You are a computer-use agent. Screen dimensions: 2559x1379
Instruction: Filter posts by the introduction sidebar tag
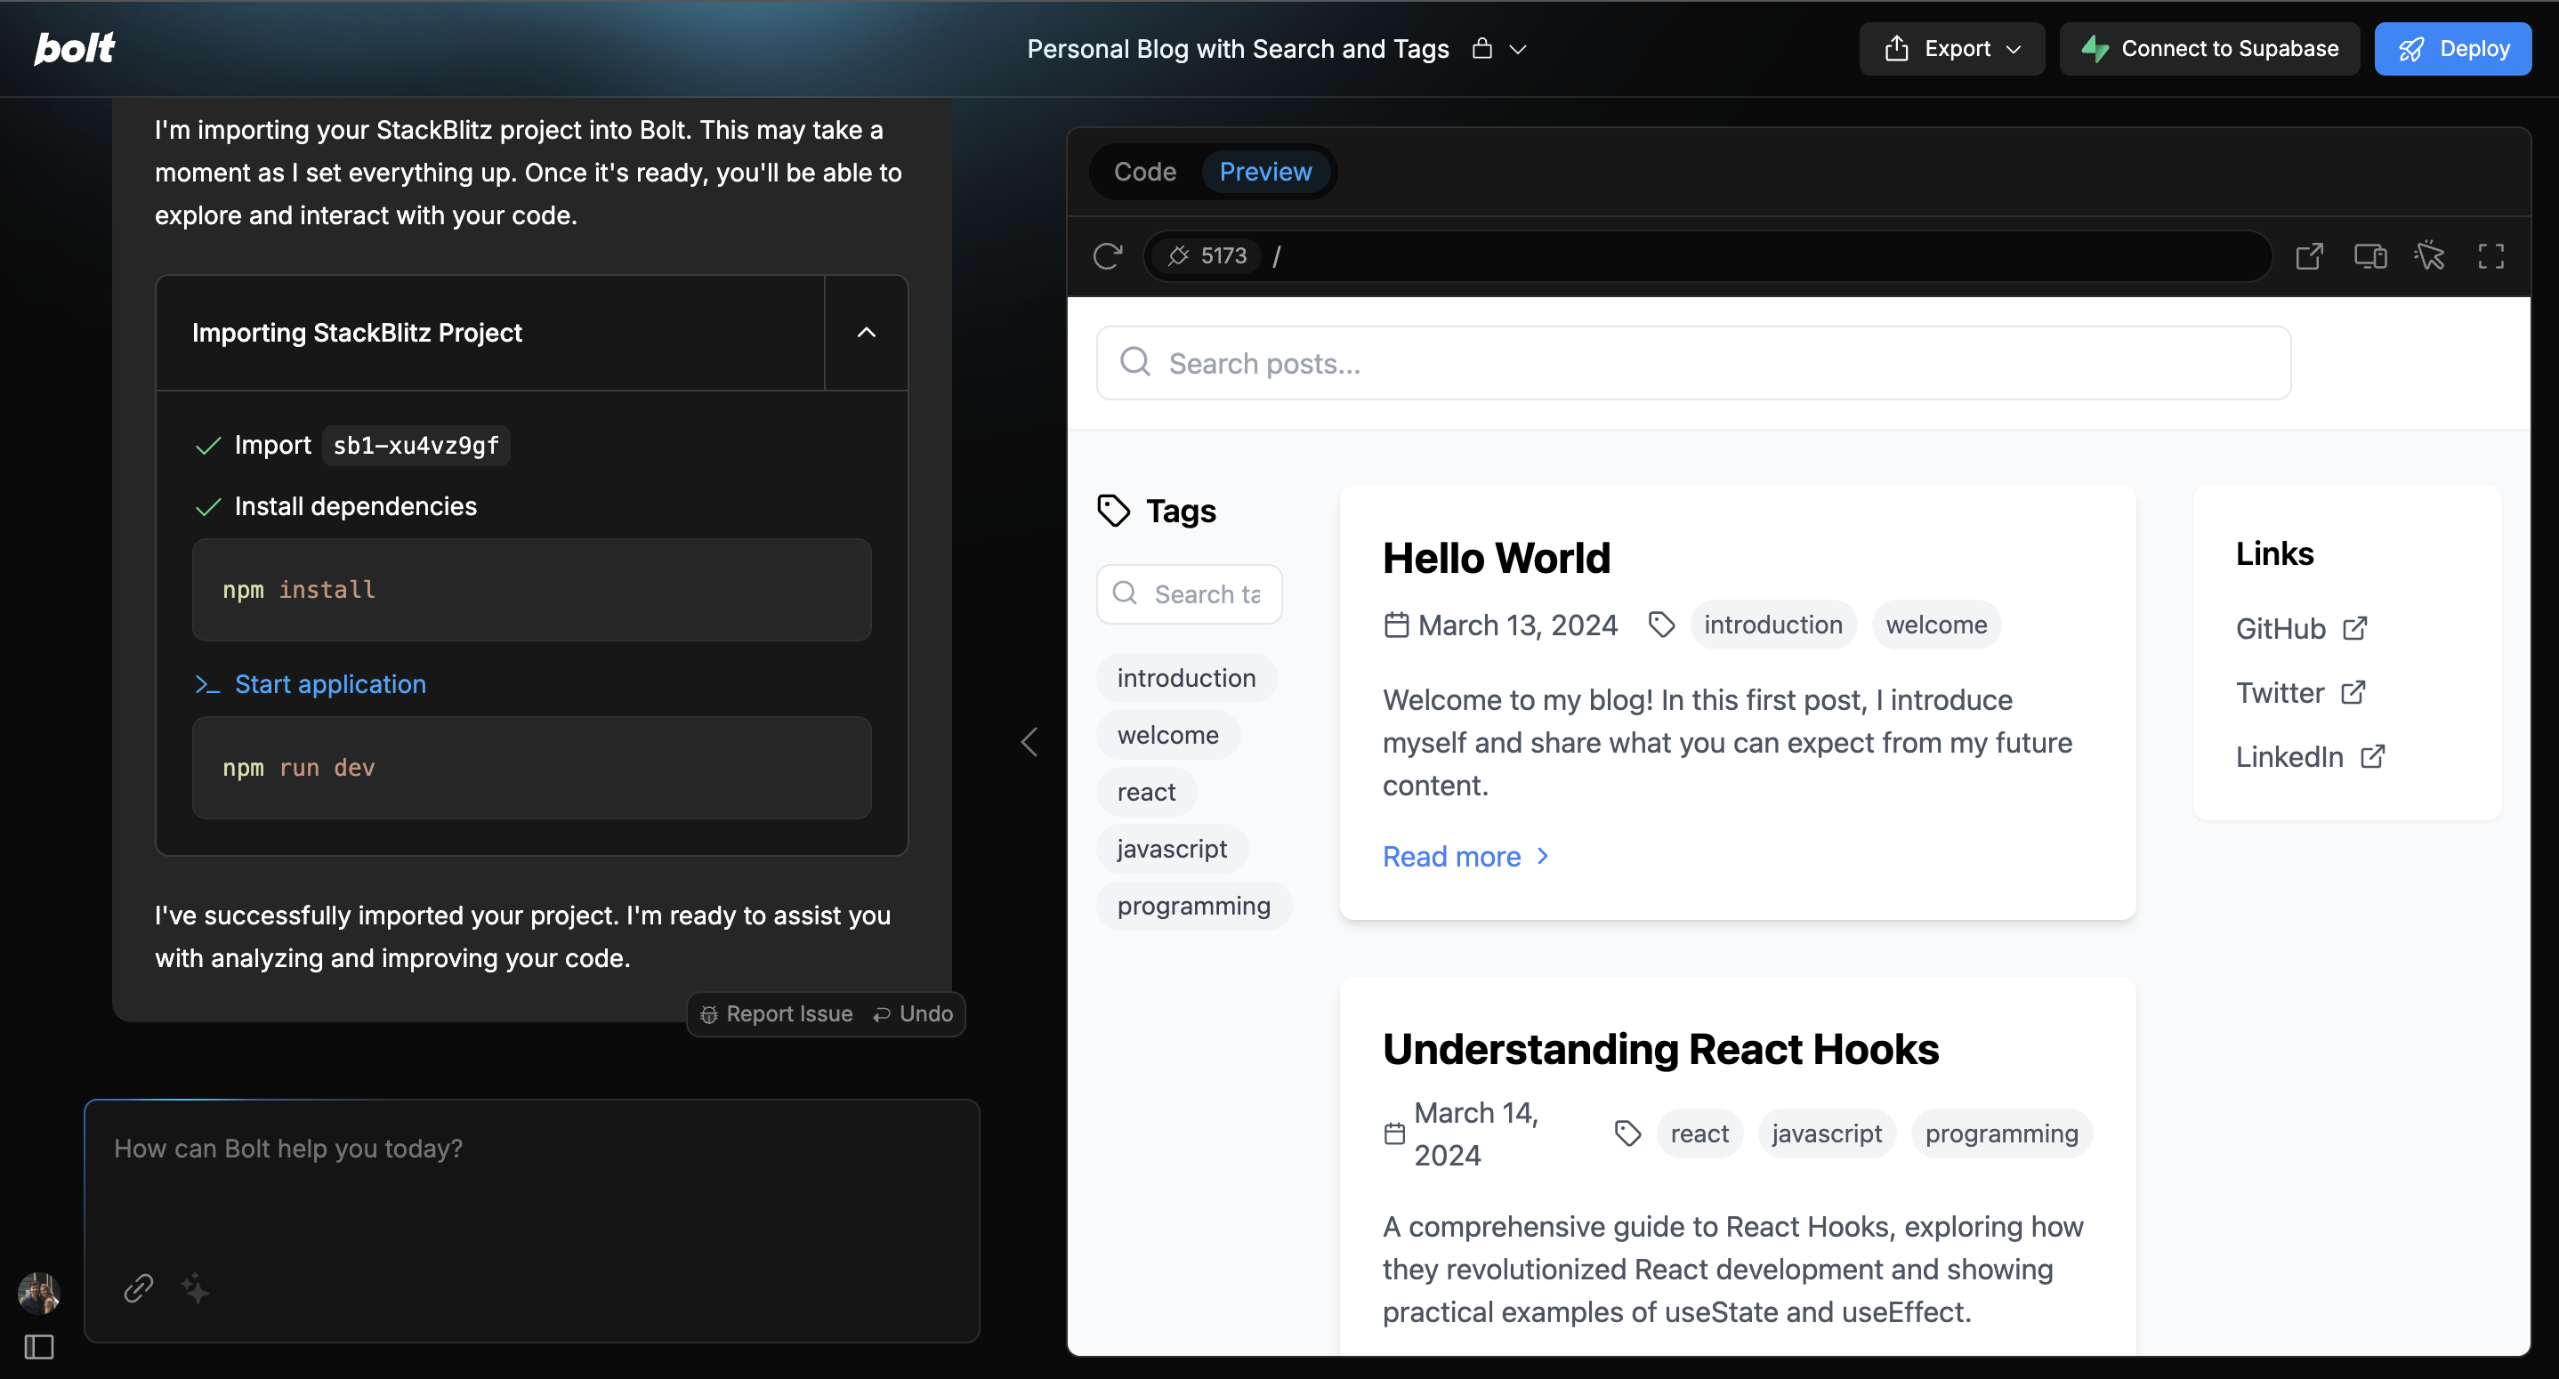click(x=1185, y=678)
